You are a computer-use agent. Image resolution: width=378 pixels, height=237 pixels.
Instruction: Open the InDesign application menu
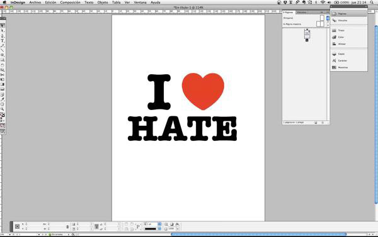[x=18, y=3]
